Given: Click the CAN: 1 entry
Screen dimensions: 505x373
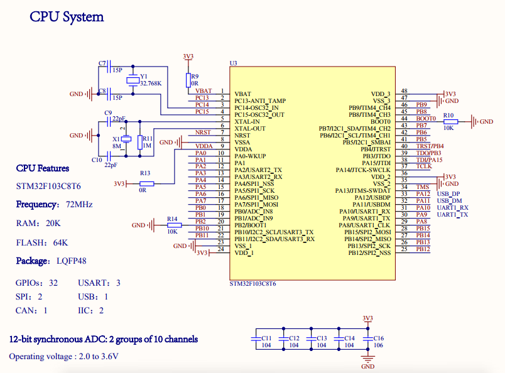Looking at the screenshot, I should tap(31, 310).
